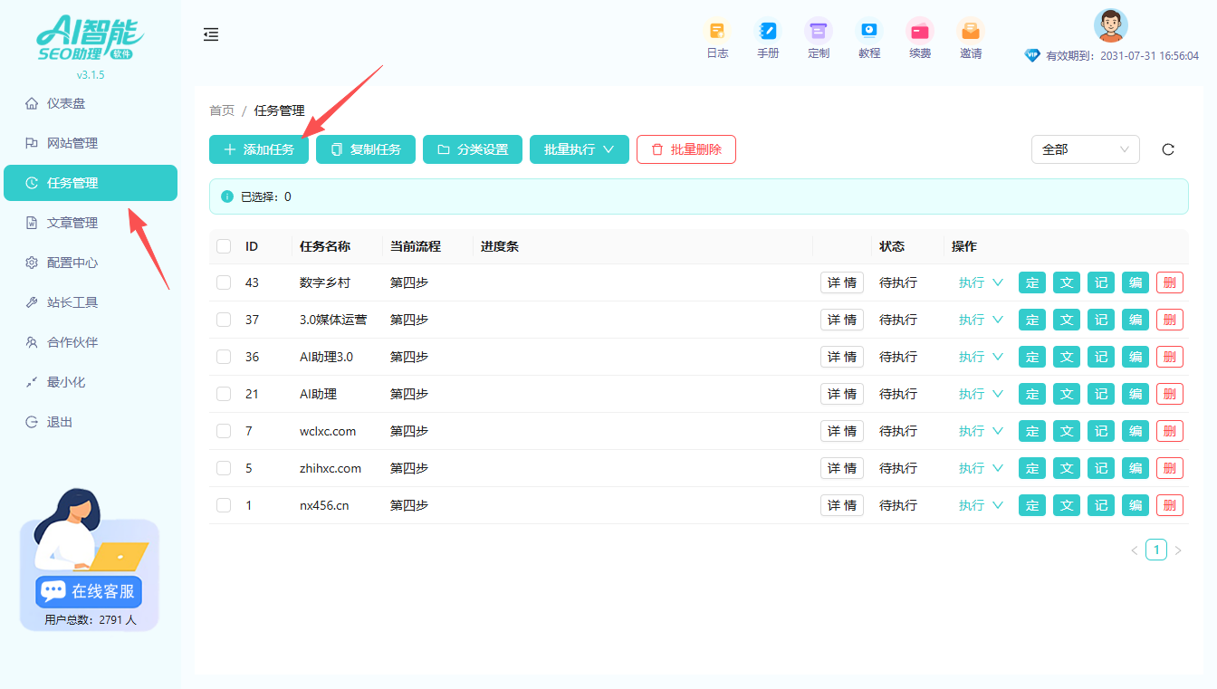This screenshot has width=1217, height=689.
Task: Click the user avatar at top right
Action: 1110,25
